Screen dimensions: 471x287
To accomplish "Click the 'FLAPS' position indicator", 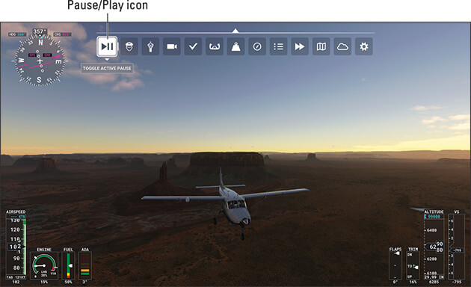I will coord(395,265).
